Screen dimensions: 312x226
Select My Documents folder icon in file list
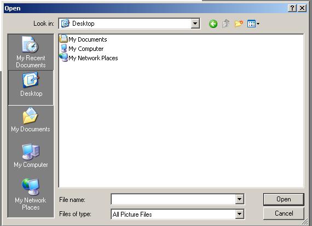pyautogui.click(x=63, y=39)
